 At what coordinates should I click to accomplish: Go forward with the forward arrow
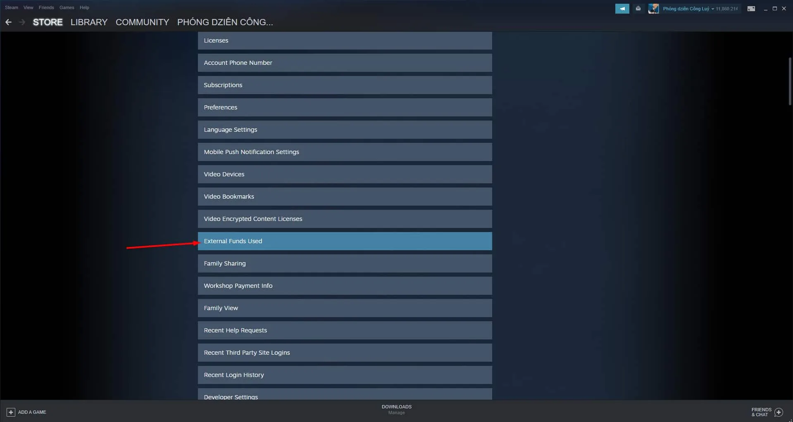click(x=22, y=22)
